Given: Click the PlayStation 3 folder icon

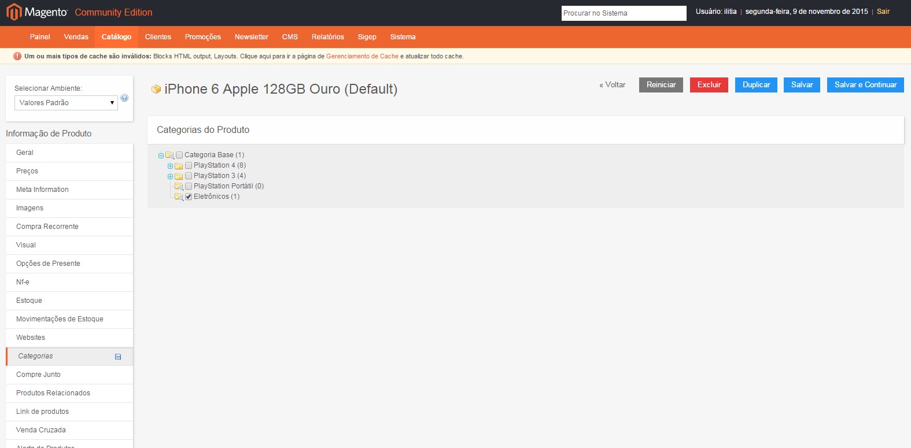Looking at the screenshot, I should point(179,176).
